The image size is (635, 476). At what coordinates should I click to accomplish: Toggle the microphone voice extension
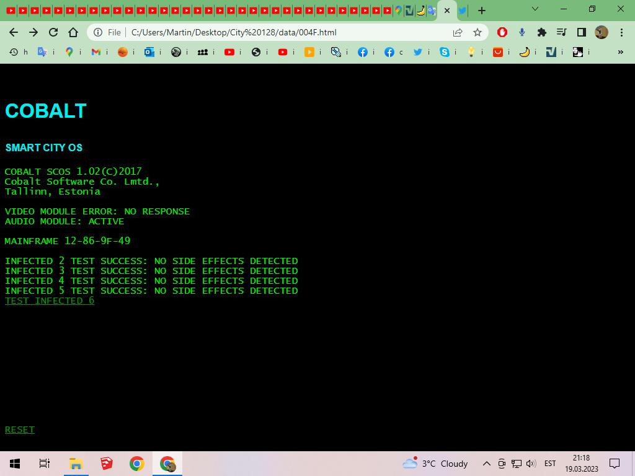coord(522,32)
